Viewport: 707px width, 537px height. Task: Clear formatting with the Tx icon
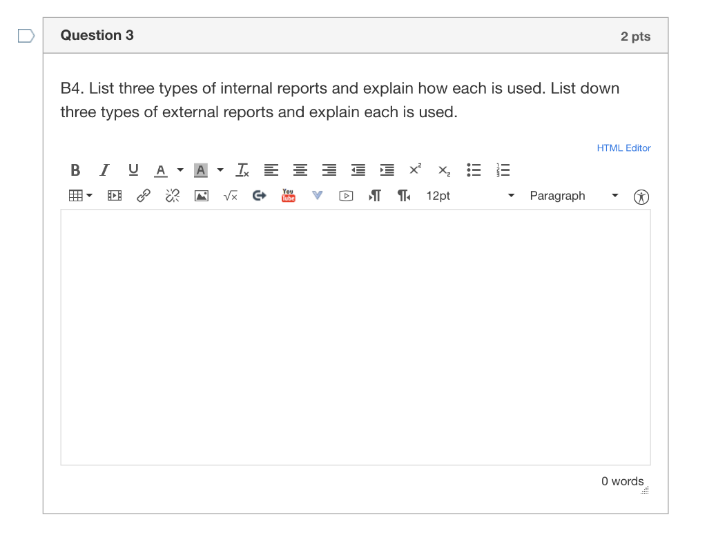(242, 170)
